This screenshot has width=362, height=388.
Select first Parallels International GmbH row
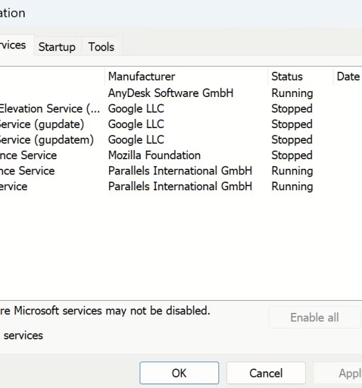click(x=181, y=171)
